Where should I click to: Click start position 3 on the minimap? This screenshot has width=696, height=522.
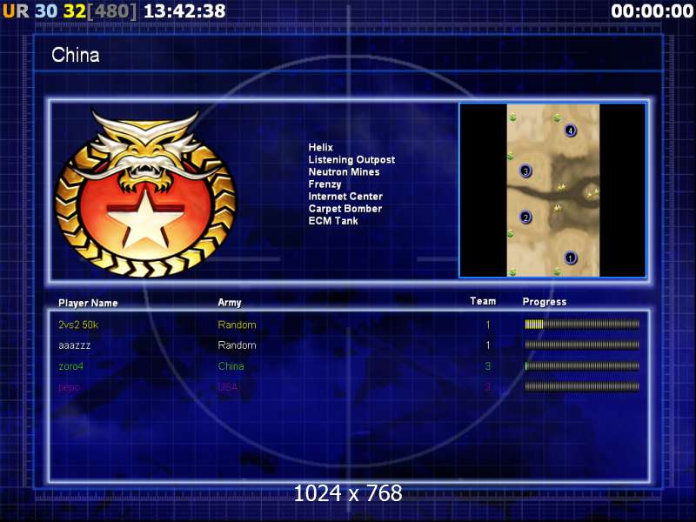pos(525,171)
